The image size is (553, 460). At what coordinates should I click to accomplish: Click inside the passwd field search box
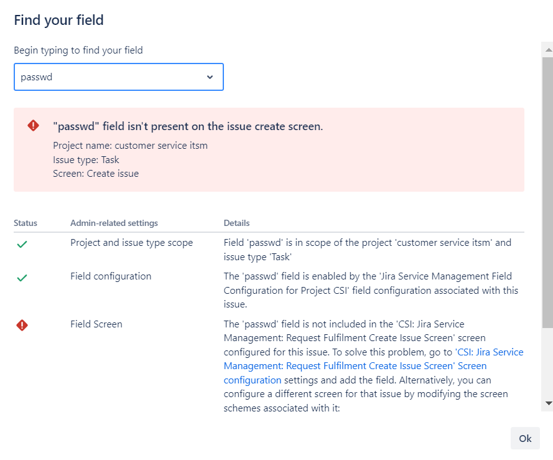(x=118, y=77)
